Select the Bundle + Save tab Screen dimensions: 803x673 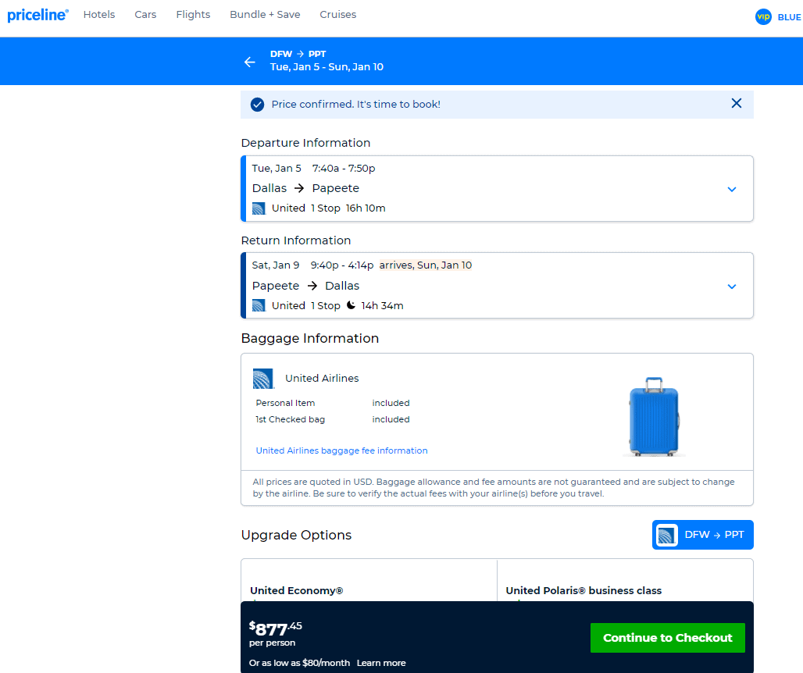[265, 14]
